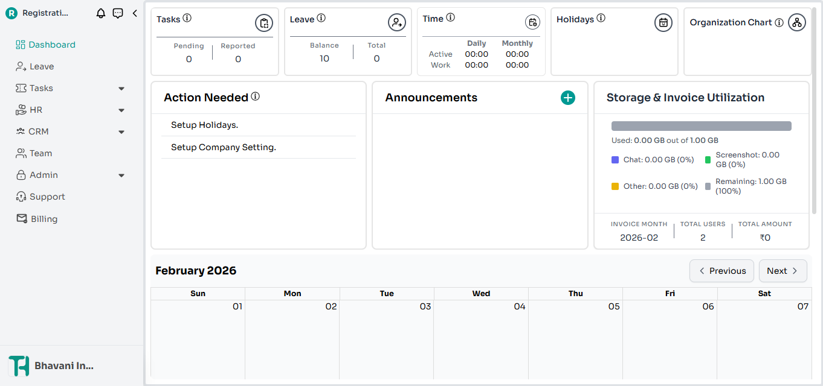Viewport: 823px width, 386px height.
Task: Click the notification bell icon
Action: 101,13
